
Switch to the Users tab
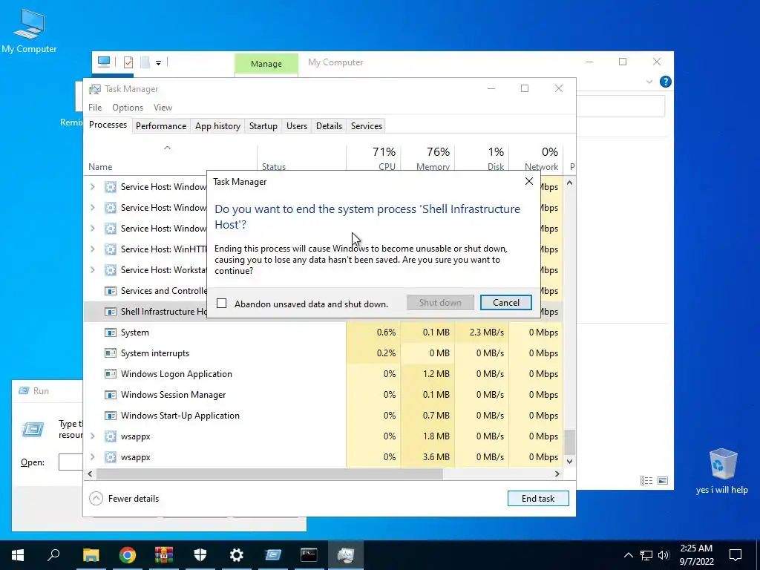(297, 126)
